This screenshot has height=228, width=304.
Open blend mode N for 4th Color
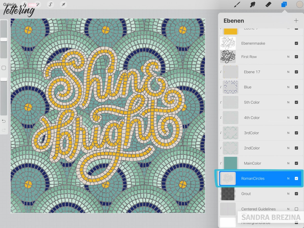(x=288, y=118)
